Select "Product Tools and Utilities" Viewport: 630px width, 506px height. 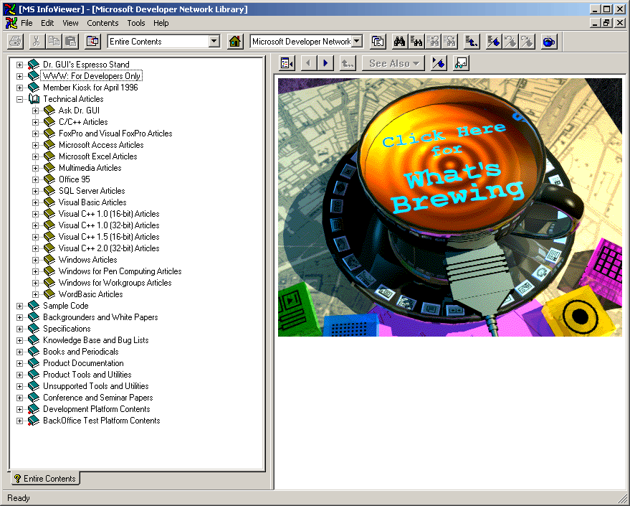87,375
